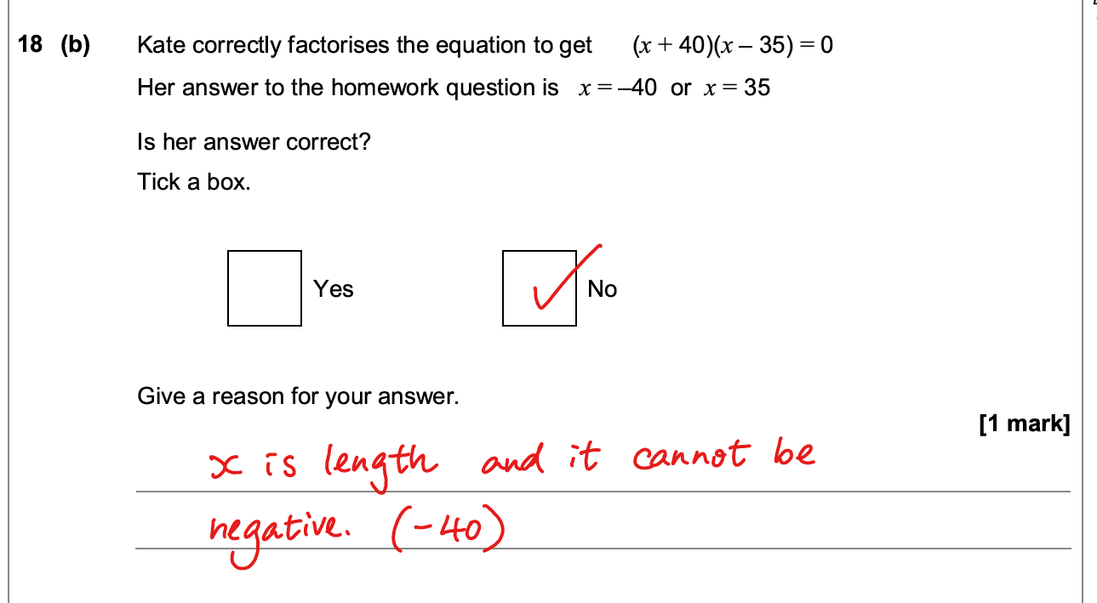Select the [1 mark] indicator
The width and height of the screenshot is (1097, 603).
click(1025, 424)
